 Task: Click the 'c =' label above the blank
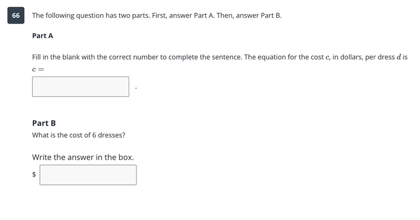(38, 70)
